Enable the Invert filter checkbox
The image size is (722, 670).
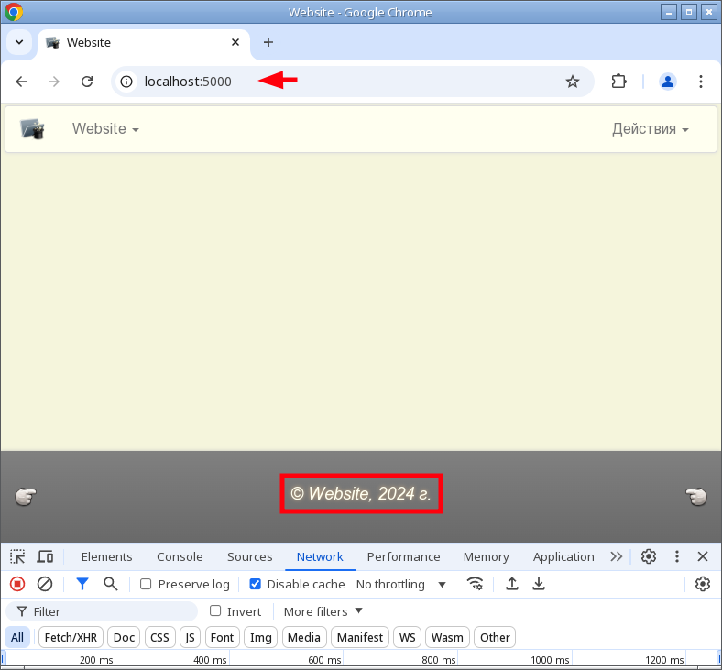[x=215, y=611]
